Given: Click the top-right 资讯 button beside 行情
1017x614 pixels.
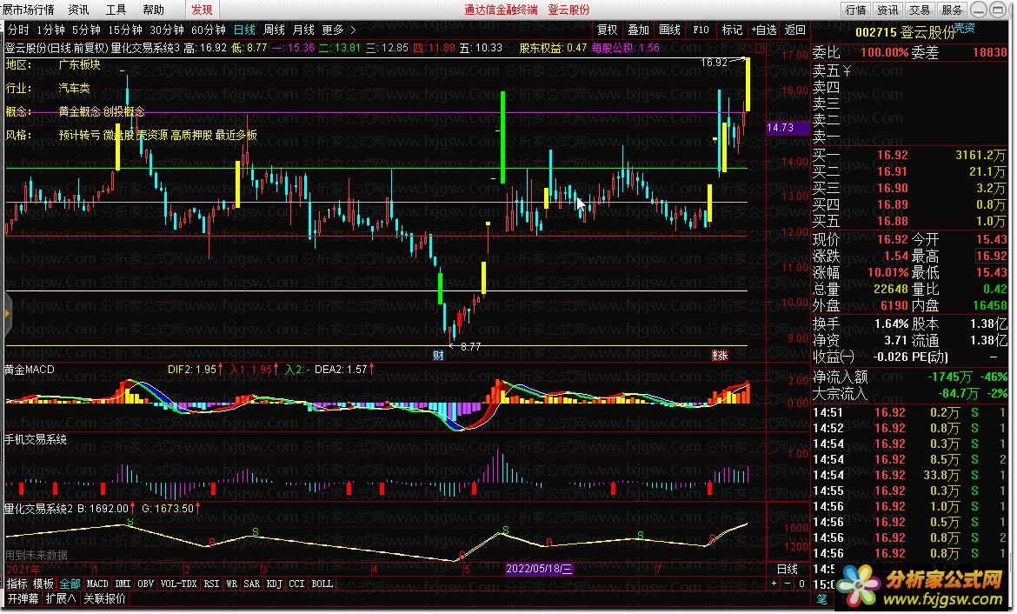Looking at the screenshot, I should click(x=888, y=10).
